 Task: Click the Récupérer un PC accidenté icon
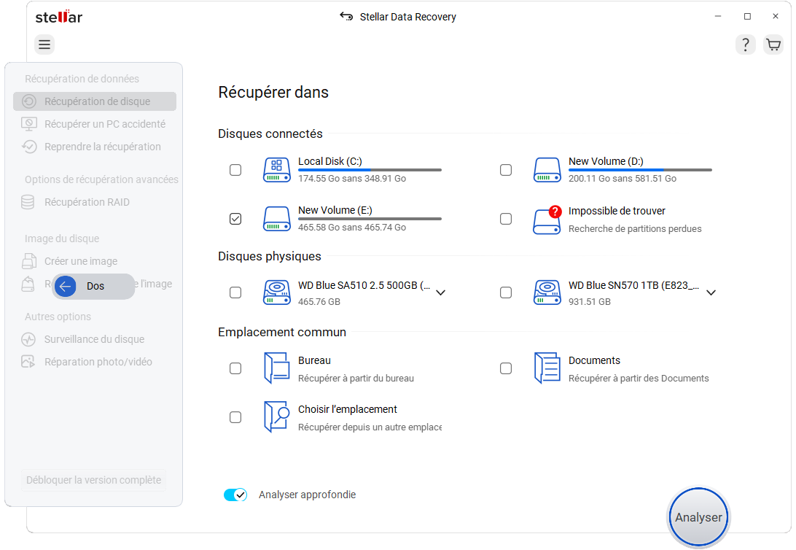[29, 124]
